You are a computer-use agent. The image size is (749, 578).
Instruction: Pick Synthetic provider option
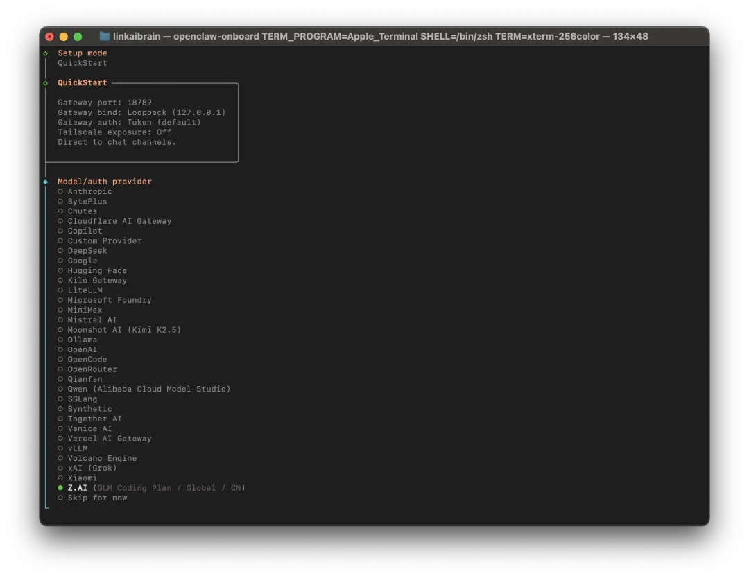point(85,409)
